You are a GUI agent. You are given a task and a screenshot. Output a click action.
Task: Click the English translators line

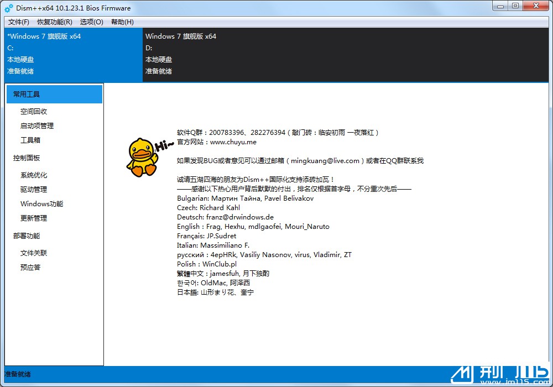[253, 227]
